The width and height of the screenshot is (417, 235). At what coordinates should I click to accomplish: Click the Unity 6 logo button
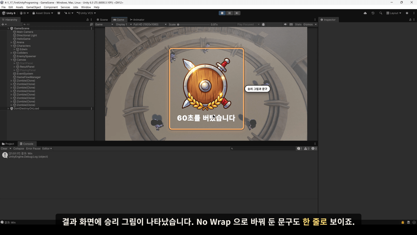[x=9, y=13]
